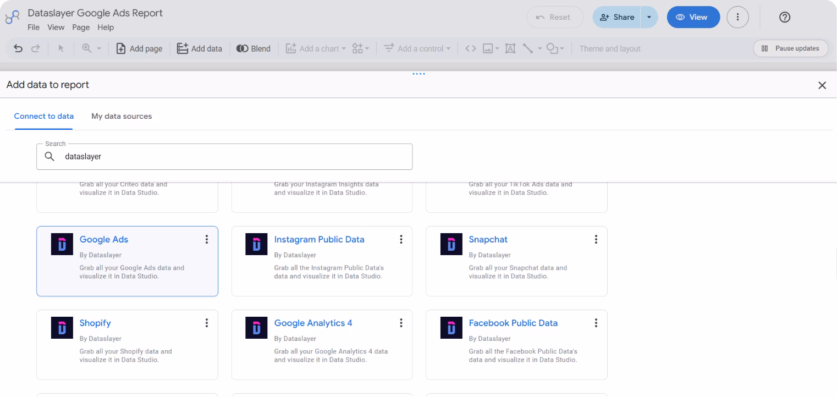Click the Shopify card Dataslayer logo

(62, 328)
